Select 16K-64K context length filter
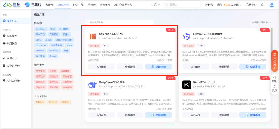 click(53, 102)
